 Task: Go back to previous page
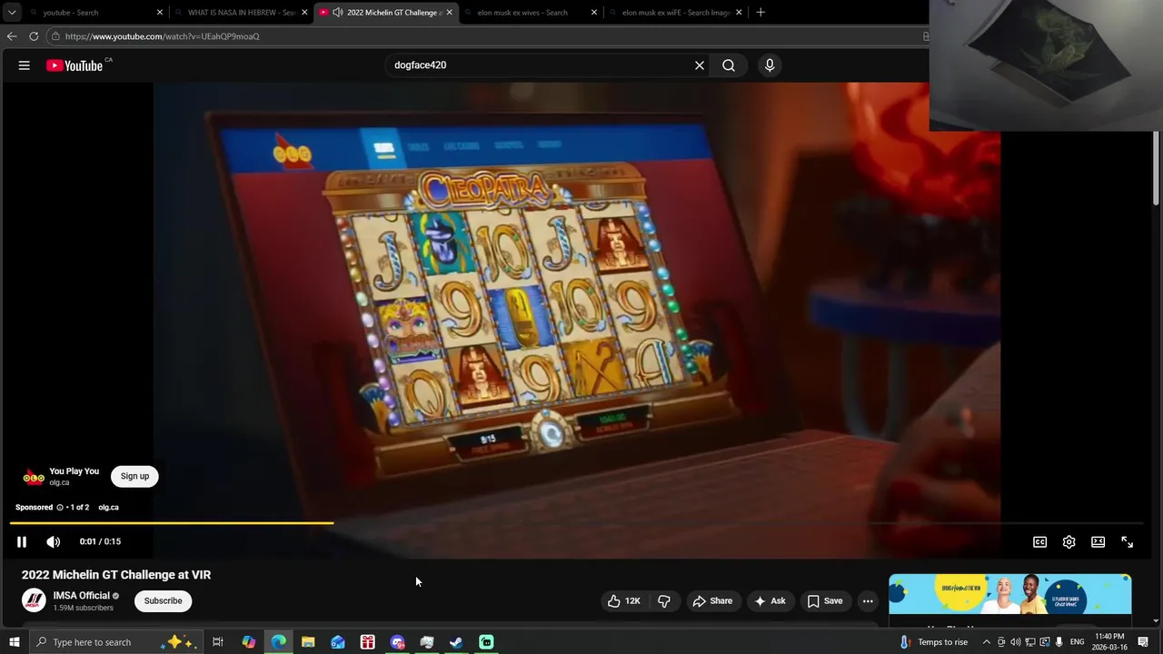click(12, 36)
